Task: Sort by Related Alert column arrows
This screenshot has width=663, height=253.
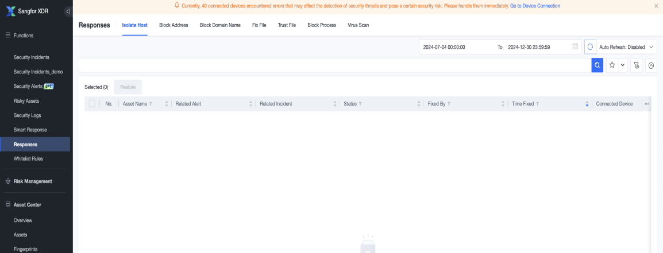Action: 250,104
